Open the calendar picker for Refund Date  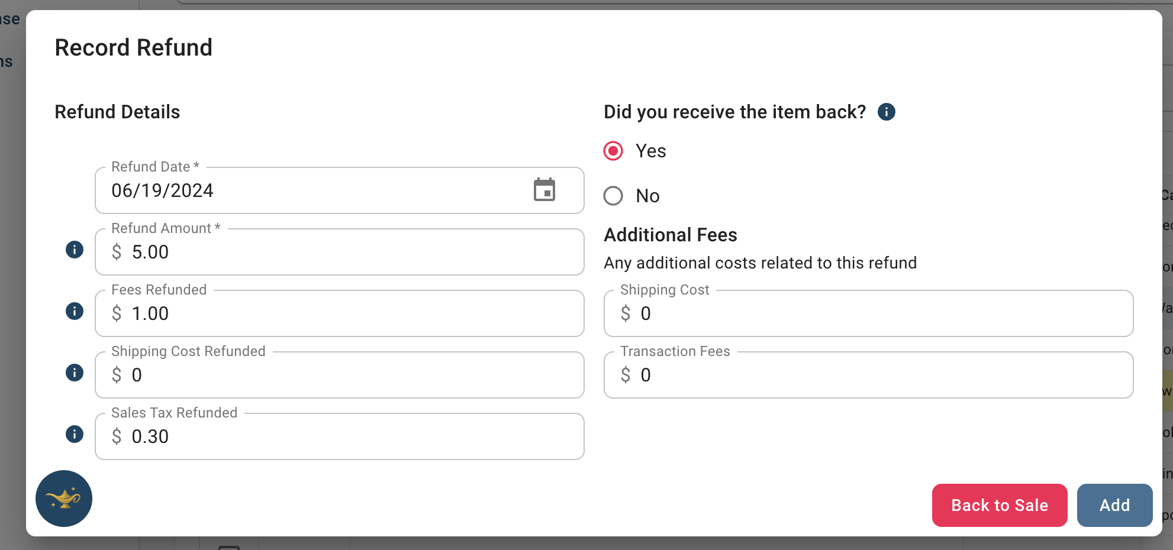point(544,190)
